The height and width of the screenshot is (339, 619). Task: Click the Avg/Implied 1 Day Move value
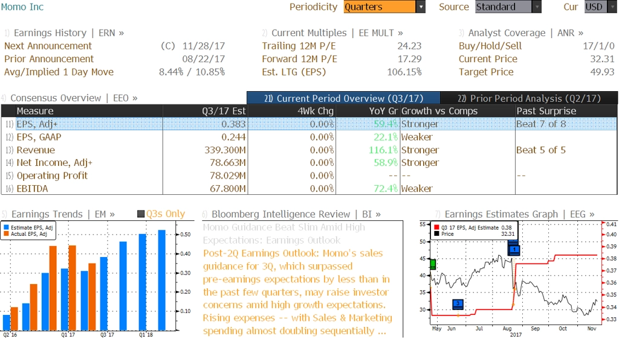pyautogui.click(x=192, y=72)
